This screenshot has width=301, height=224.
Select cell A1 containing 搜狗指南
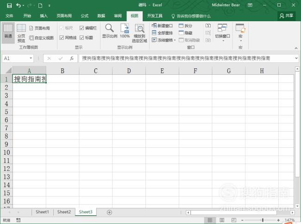pyautogui.click(x=29, y=79)
